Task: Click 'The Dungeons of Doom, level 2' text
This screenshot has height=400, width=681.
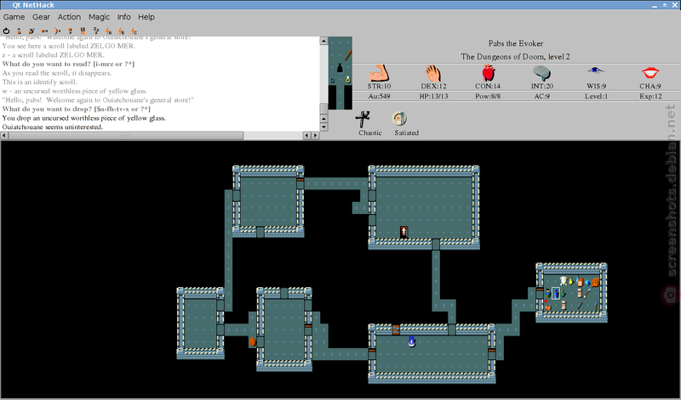Action: [516, 56]
